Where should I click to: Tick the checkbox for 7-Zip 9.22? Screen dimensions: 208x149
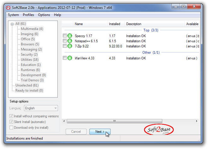point(65,46)
